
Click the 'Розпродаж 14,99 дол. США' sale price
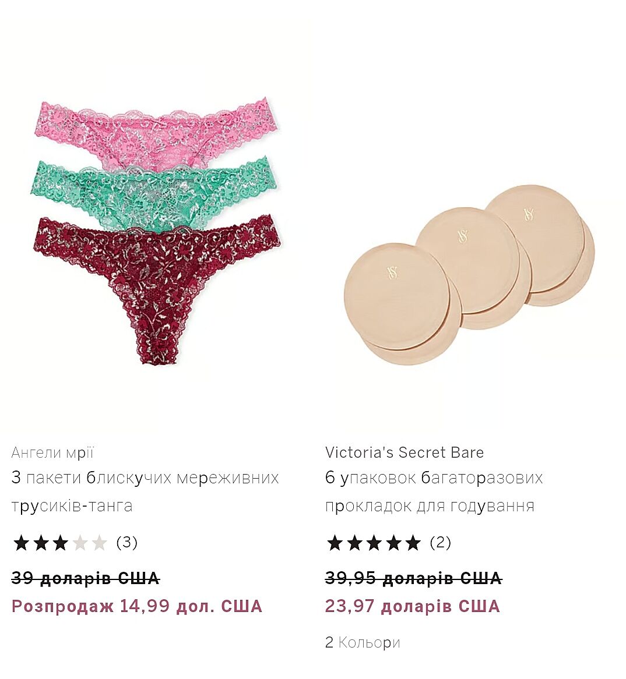tap(137, 606)
